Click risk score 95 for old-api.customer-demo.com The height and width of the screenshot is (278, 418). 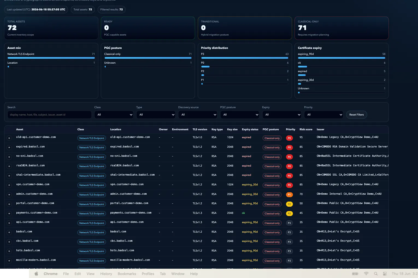tap(301, 137)
